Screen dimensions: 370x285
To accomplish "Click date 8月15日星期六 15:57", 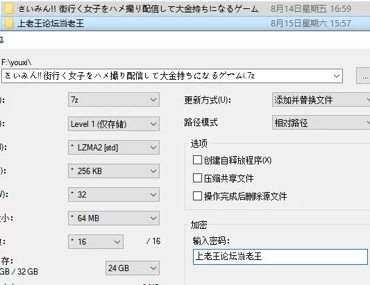I will click(x=311, y=24).
